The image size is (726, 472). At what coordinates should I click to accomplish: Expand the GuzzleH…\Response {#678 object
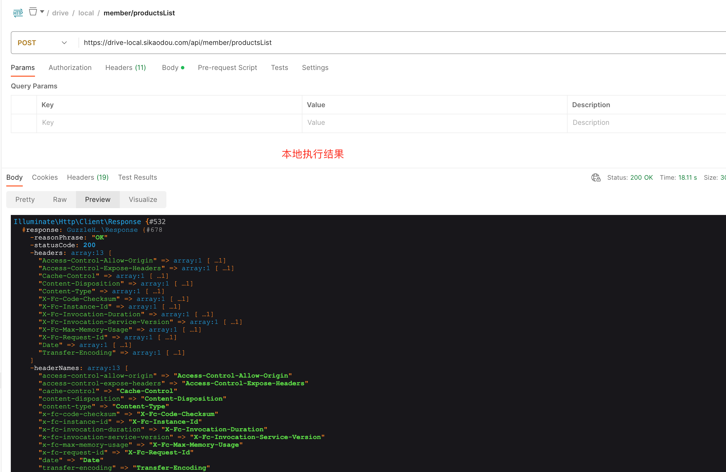pyautogui.click(x=114, y=230)
